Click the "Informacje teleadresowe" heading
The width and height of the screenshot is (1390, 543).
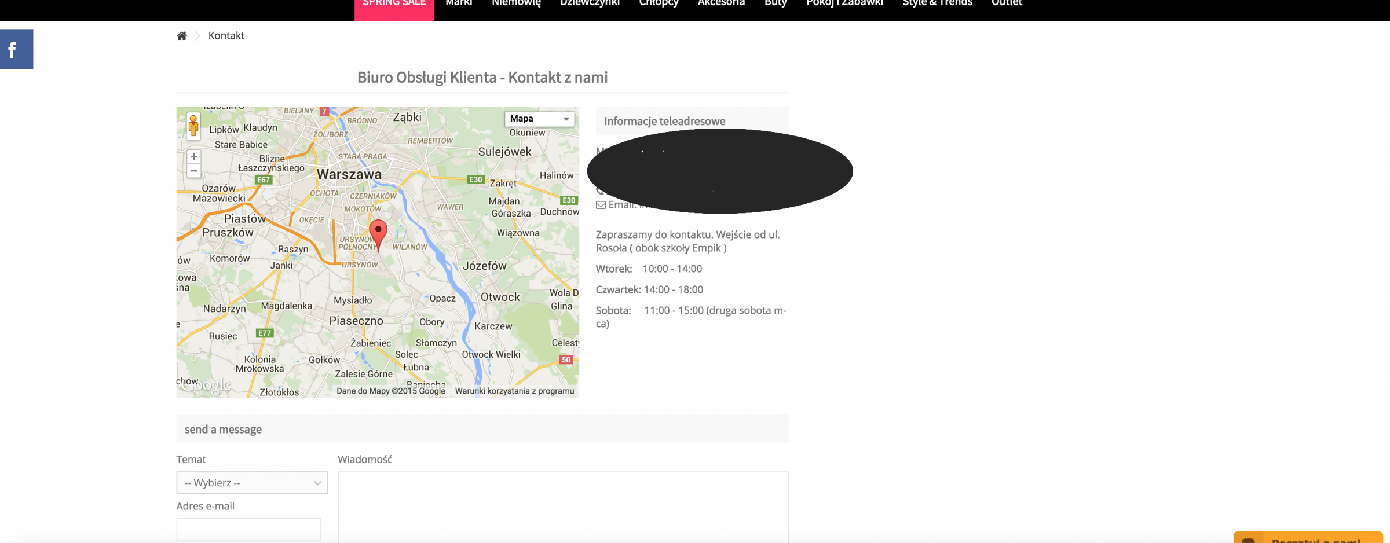pyautogui.click(x=664, y=121)
